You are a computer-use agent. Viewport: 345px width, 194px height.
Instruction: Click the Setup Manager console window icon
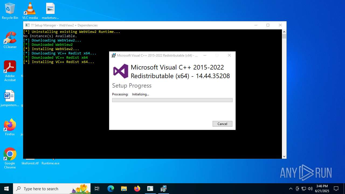27,25
